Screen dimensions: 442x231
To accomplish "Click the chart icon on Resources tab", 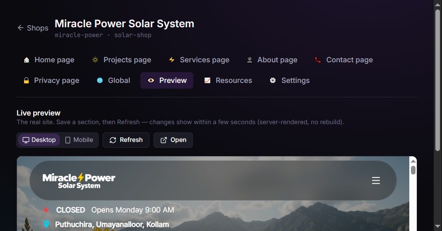I will (x=207, y=80).
